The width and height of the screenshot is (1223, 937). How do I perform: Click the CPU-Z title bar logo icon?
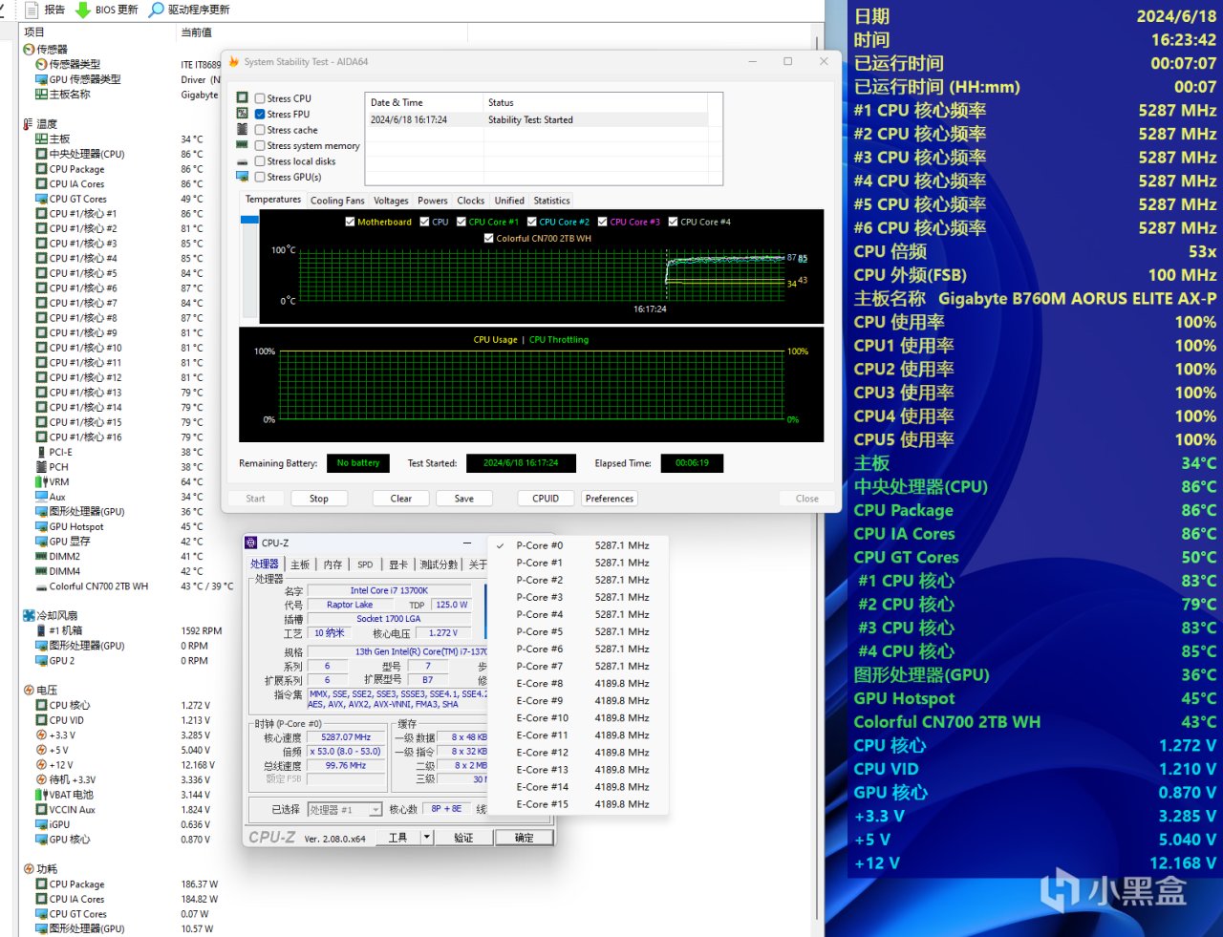(x=251, y=543)
